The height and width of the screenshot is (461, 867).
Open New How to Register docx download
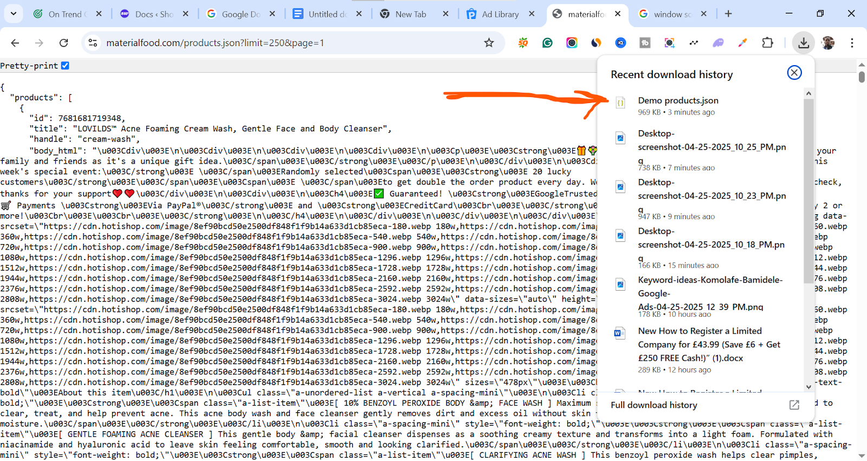tap(702, 350)
